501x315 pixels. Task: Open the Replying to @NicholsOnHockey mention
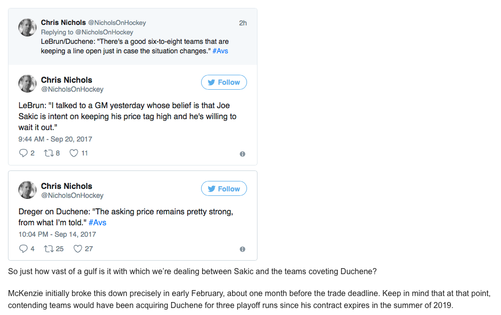tap(104, 32)
